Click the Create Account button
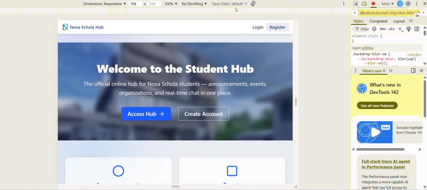This screenshot has width=427, height=190. (203, 114)
